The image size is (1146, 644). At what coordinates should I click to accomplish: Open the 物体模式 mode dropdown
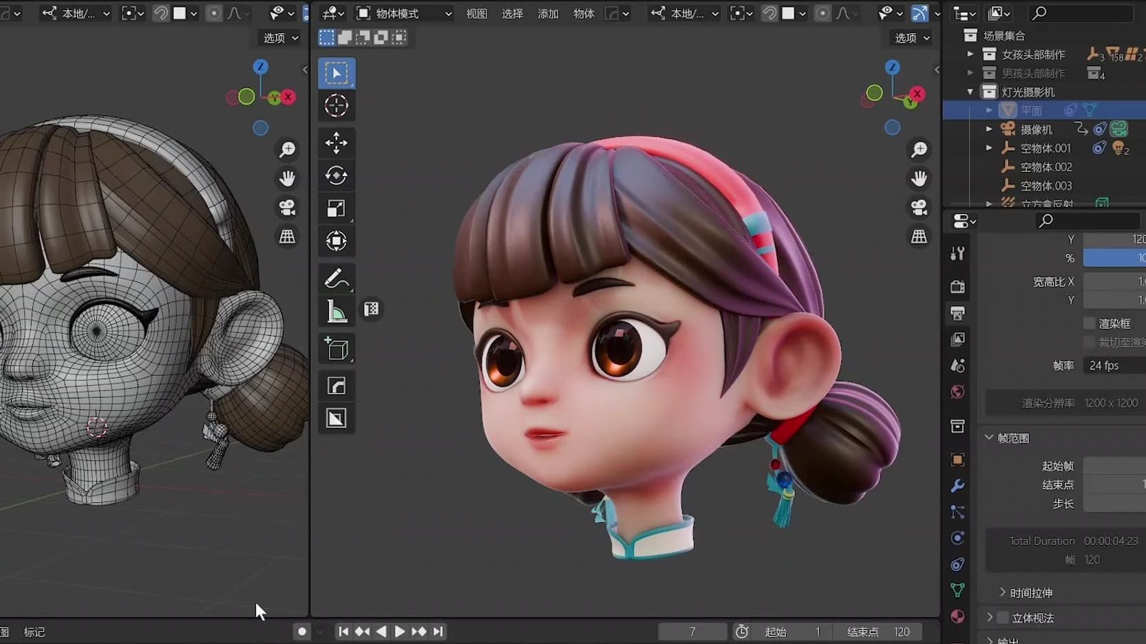404,13
